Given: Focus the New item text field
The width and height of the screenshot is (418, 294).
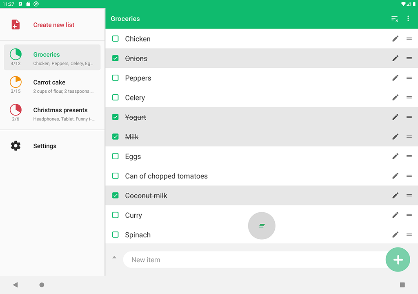Looking at the screenshot, I should (x=253, y=260).
